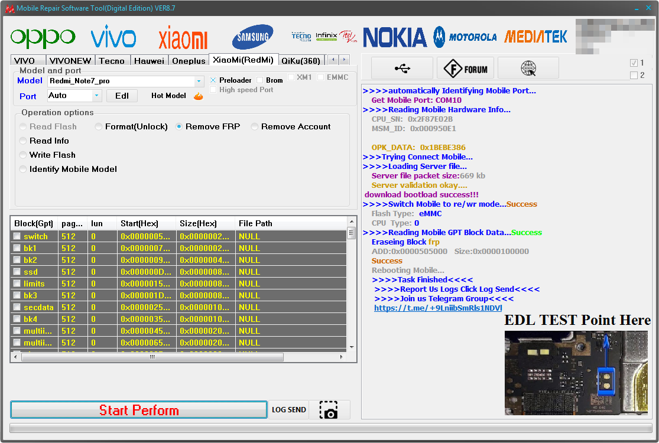Toggle the Preloader checkbox

tap(213, 80)
